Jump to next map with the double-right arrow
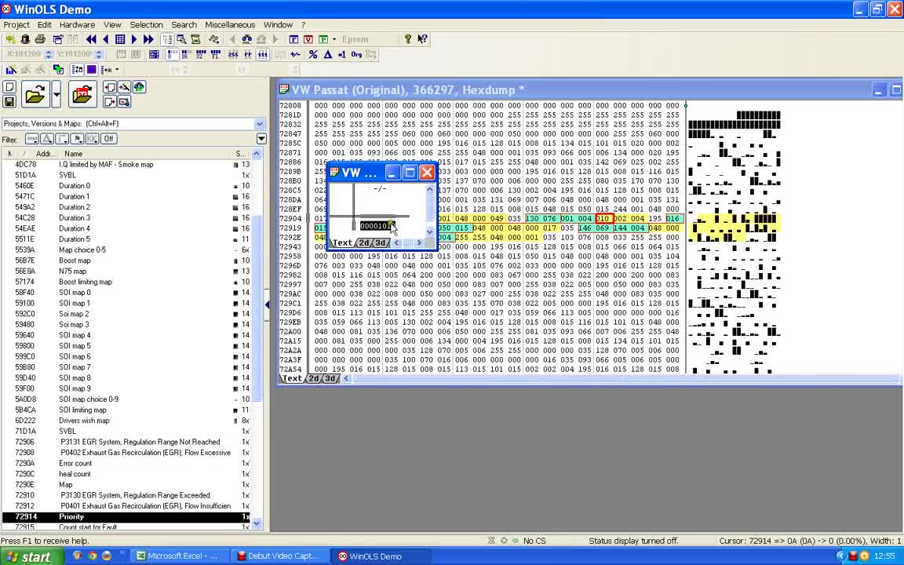904x565 pixels. (148, 39)
